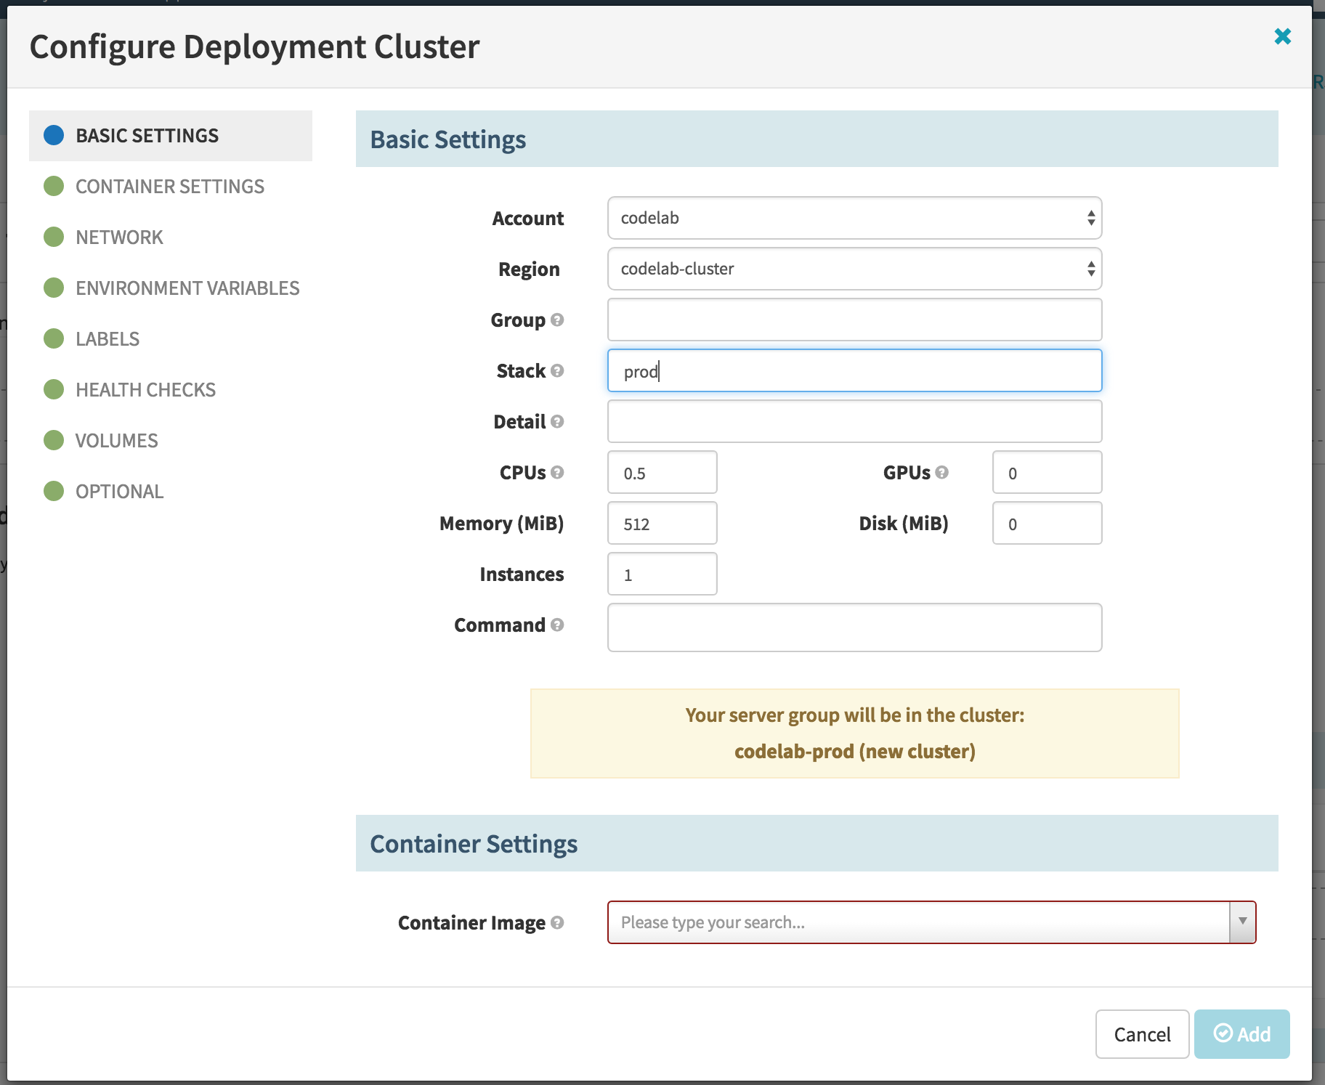Screen dimensions: 1325x1085
Task: Go to Environment Variables section
Action: coord(171,288)
